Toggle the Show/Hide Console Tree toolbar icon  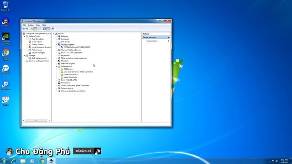click(35, 29)
